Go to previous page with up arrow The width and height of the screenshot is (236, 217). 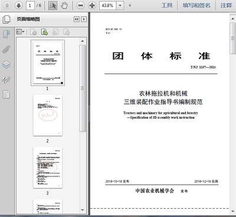pos(7,5)
